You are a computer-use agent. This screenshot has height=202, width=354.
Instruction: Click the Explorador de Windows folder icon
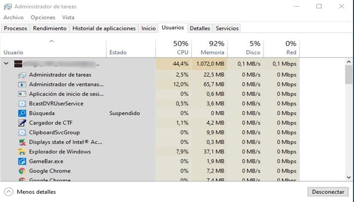tap(22, 151)
